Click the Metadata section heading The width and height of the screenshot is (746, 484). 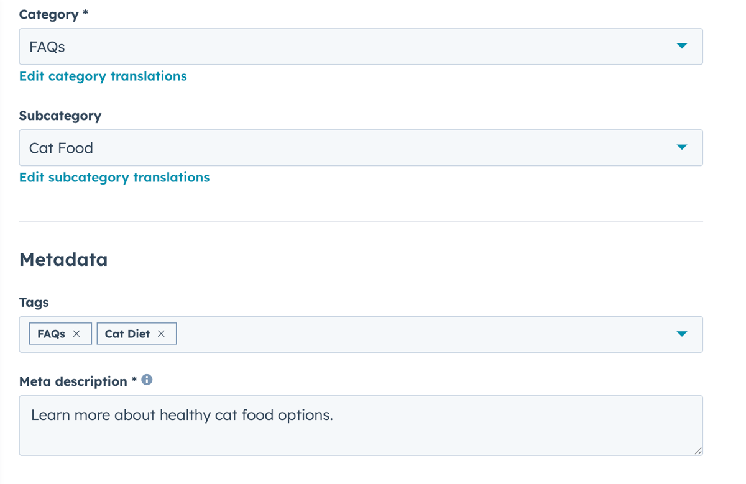pos(63,260)
